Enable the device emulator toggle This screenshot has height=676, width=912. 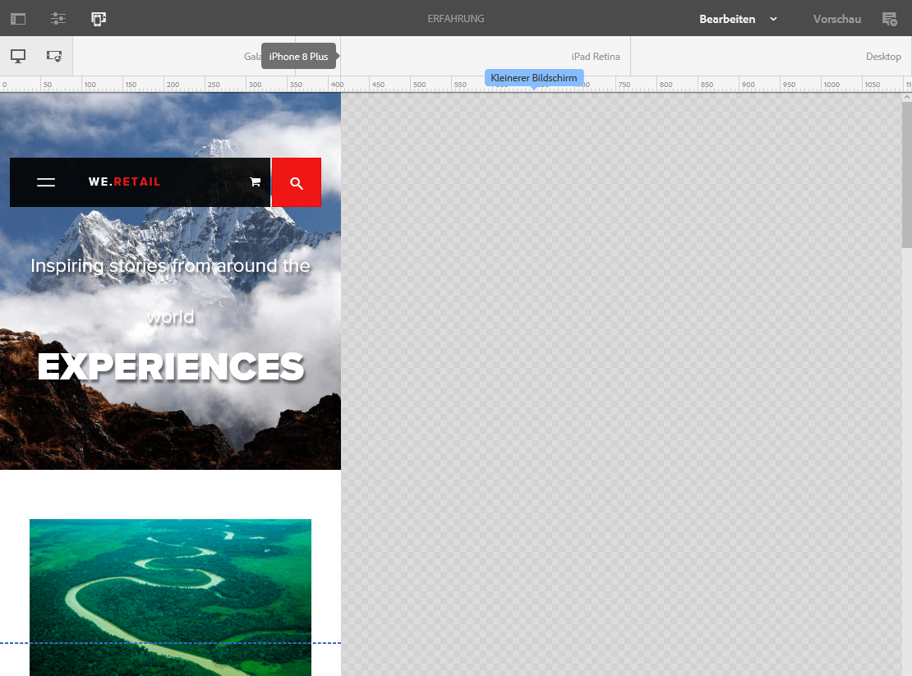point(98,18)
